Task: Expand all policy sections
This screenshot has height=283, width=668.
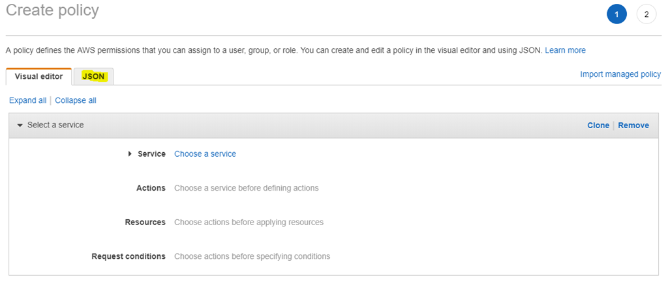Action: pos(27,100)
